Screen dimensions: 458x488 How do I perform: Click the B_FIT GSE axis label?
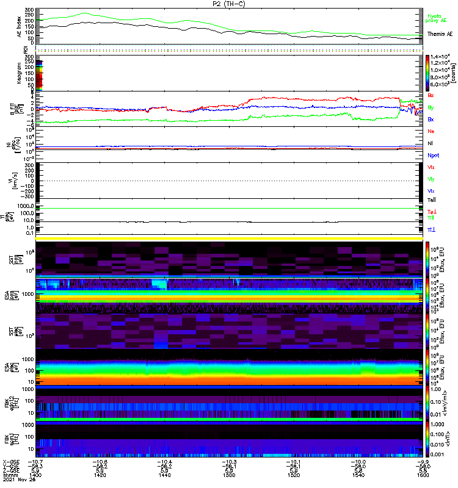(16, 109)
